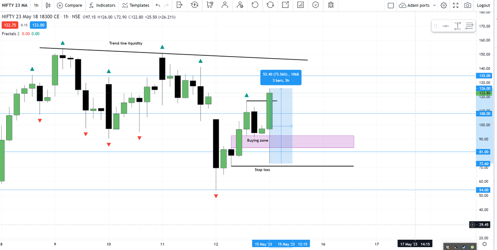Select the Fractals 2 indicator legend
The image size is (497, 250).
10,33
